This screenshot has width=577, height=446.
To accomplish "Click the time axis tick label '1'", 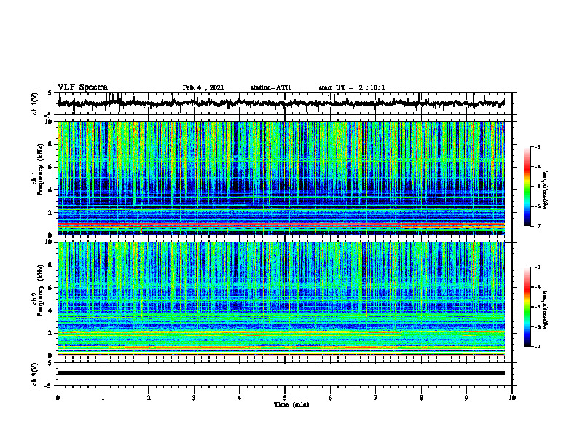I will point(103,398).
